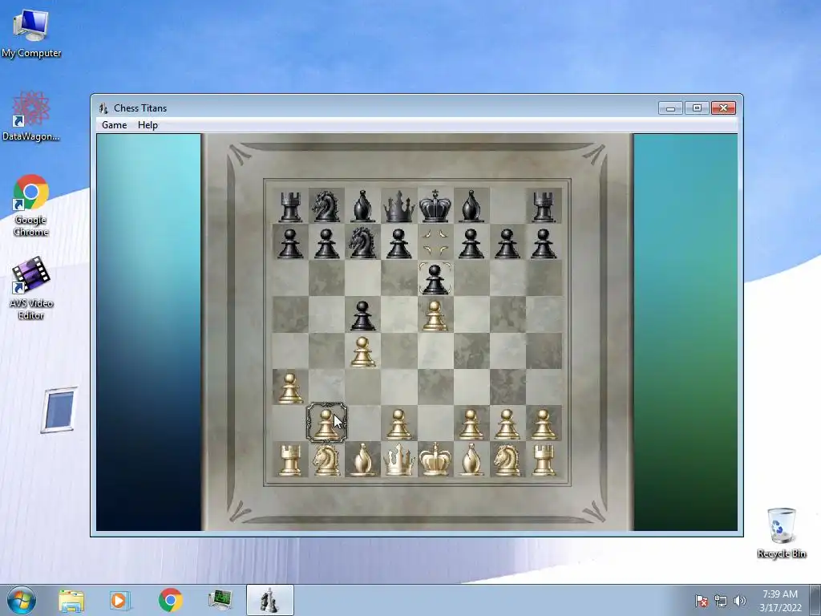Open the Game menu

pos(114,124)
